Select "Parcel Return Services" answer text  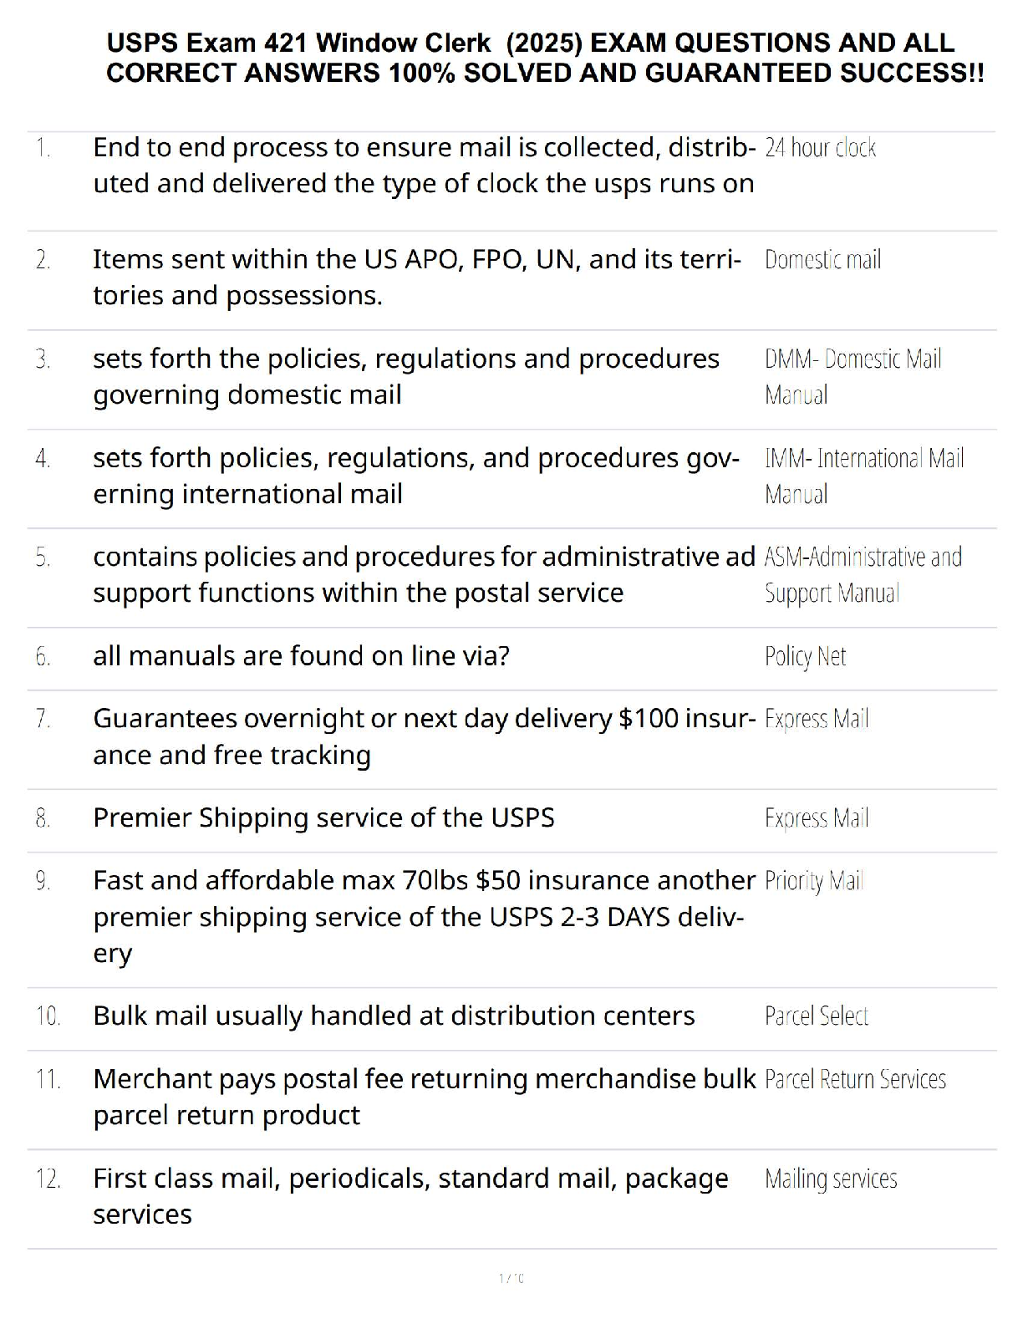tap(855, 1080)
